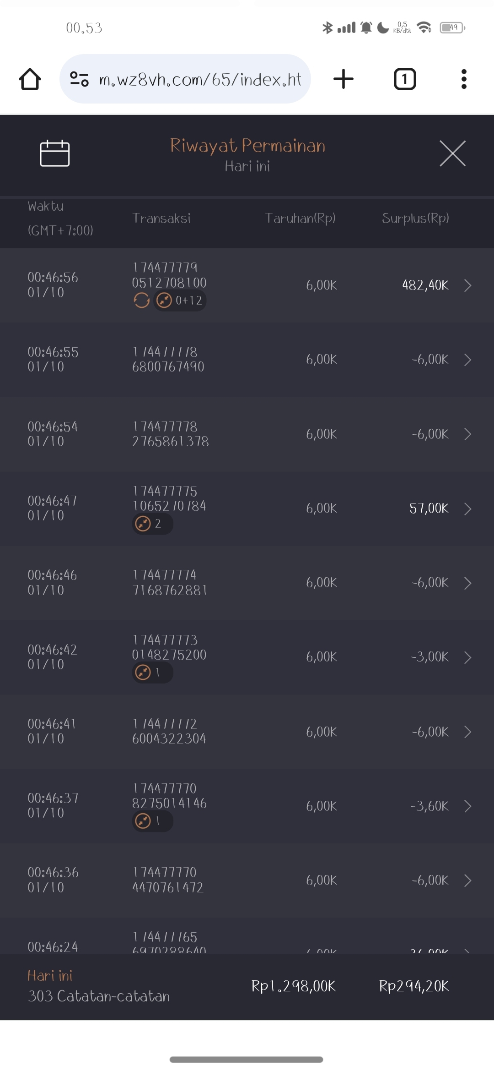Tap the address bar URL field
Image resolution: width=494 pixels, height=1072 pixels.
pyautogui.click(x=200, y=79)
